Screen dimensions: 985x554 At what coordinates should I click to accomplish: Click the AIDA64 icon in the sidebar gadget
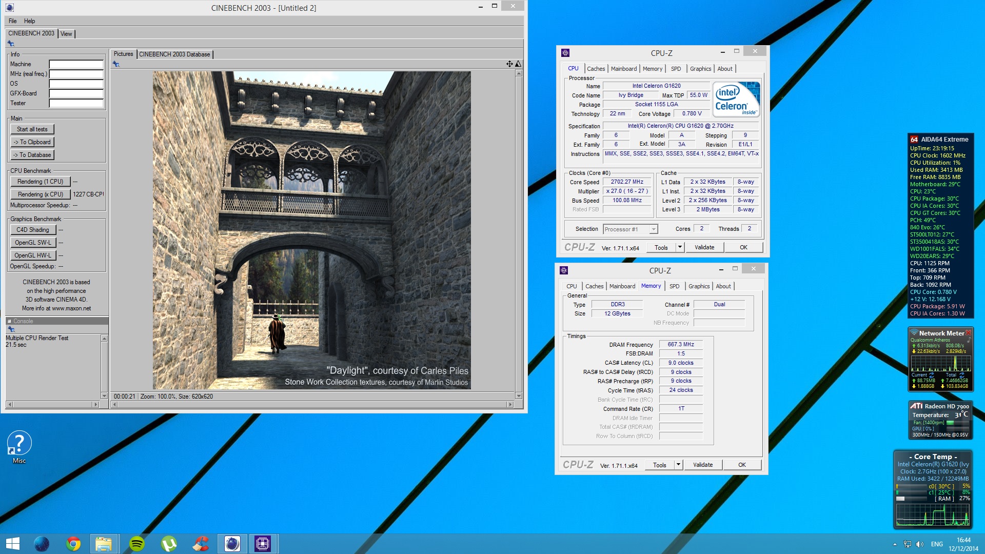[x=914, y=139]
